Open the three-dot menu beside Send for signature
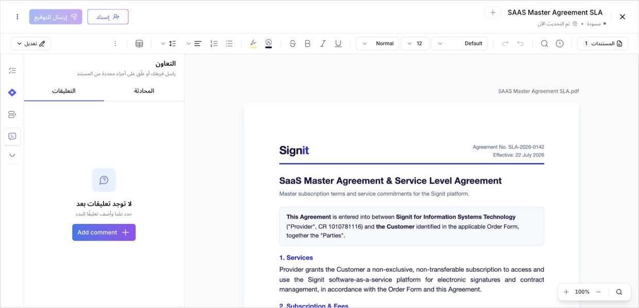 [x=17, y=17]
